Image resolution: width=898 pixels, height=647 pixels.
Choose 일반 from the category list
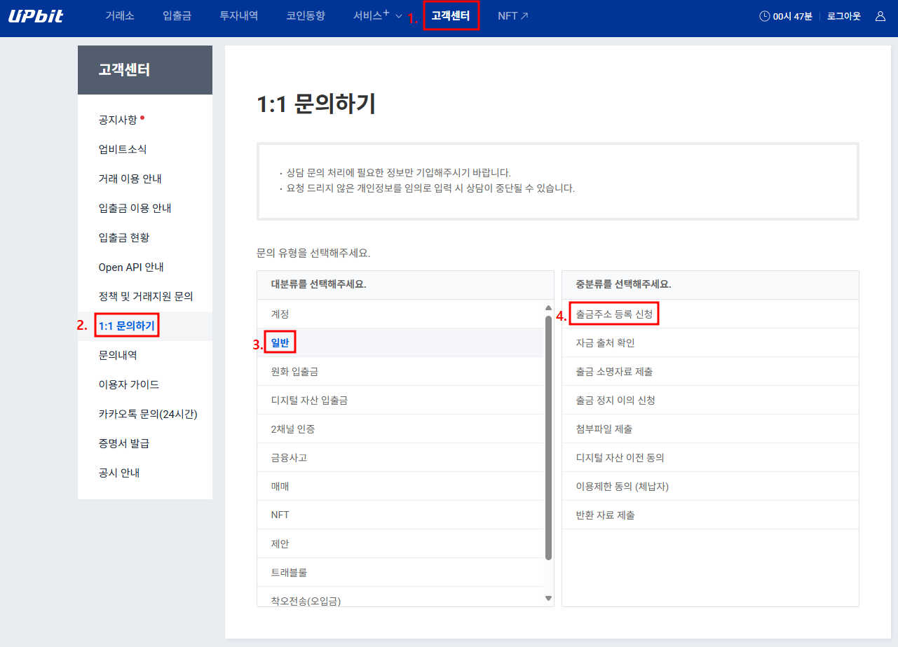279,342
